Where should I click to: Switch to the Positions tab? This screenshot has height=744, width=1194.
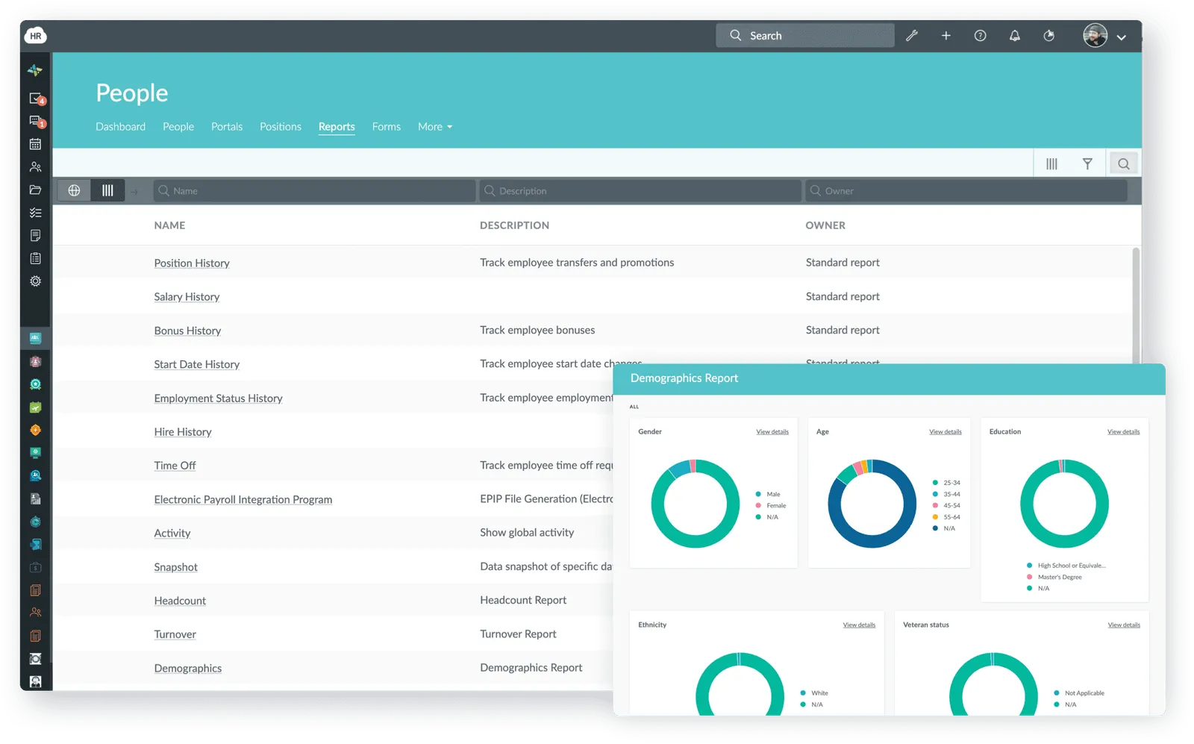pyautogui.click(x=281, y=127)
